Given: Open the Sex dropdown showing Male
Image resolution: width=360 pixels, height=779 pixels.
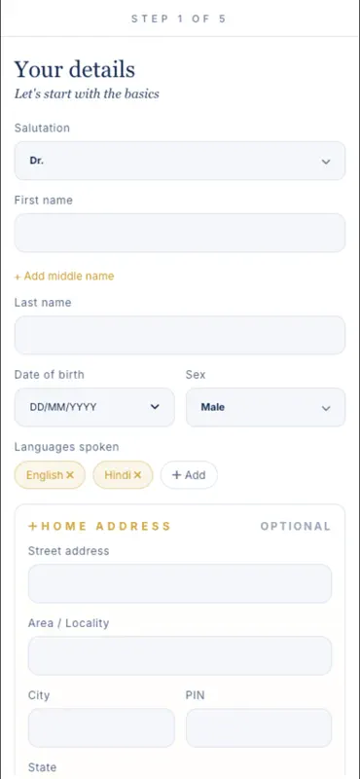Looking at the screenshot, I should pos(266,407).
